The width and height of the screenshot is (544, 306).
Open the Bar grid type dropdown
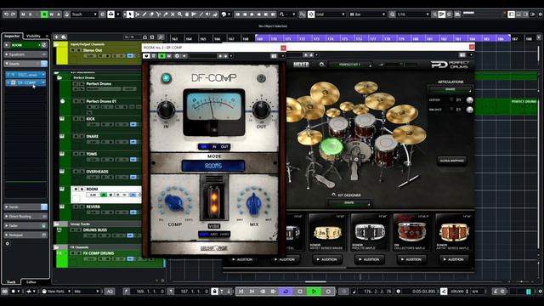pos(367,14)
